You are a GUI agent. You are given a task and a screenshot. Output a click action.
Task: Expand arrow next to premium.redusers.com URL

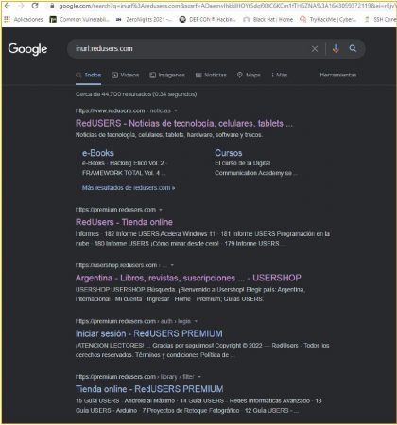161,210
